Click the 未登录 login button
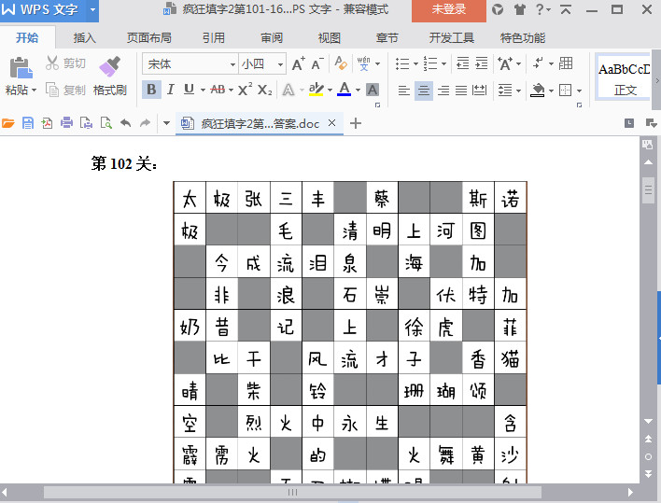661x503 pixels. [448, 9]
